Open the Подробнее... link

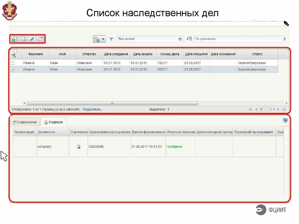[93, 109]
